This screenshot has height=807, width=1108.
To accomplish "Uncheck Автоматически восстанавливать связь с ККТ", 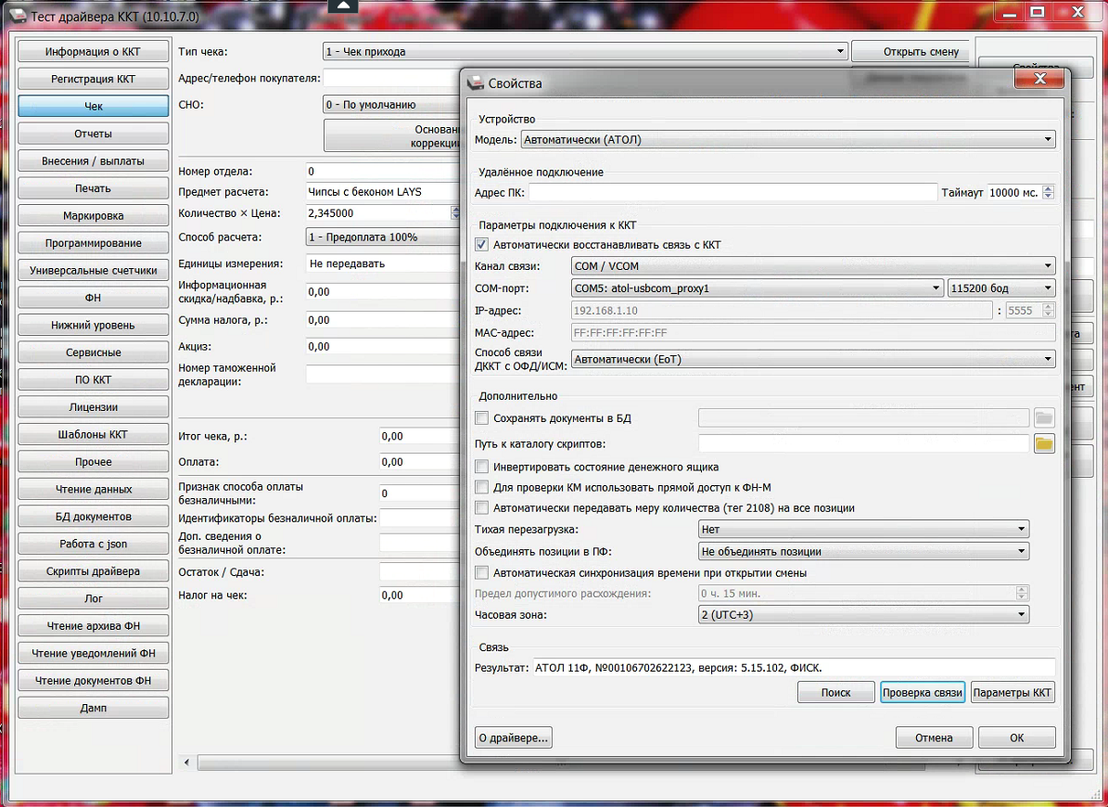I will click(x=482, y=245).
